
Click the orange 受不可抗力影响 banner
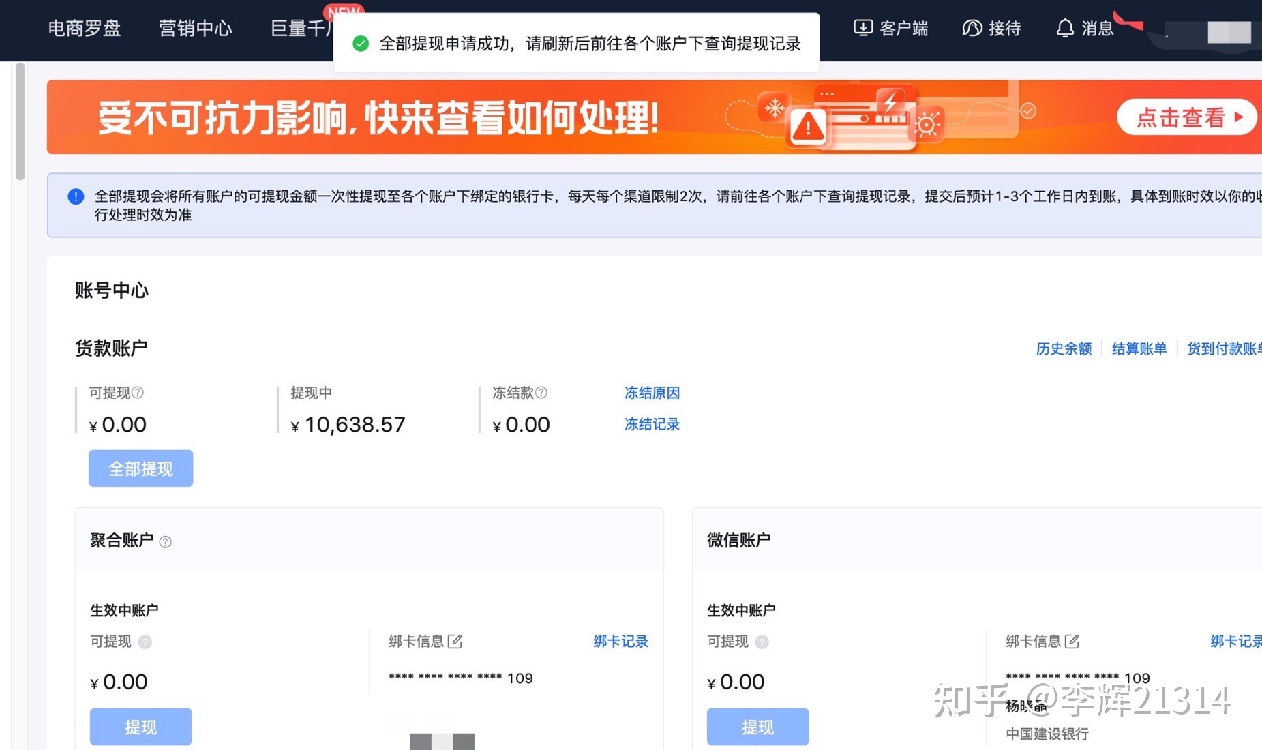tap(654, 117)
